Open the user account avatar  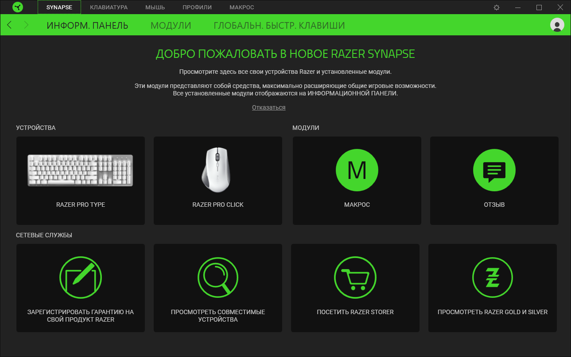pyautogui.click(x=557, y=25)
